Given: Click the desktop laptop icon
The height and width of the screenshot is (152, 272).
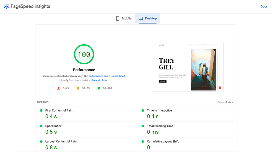Looking at the screenshot, I should click(141, 18).
